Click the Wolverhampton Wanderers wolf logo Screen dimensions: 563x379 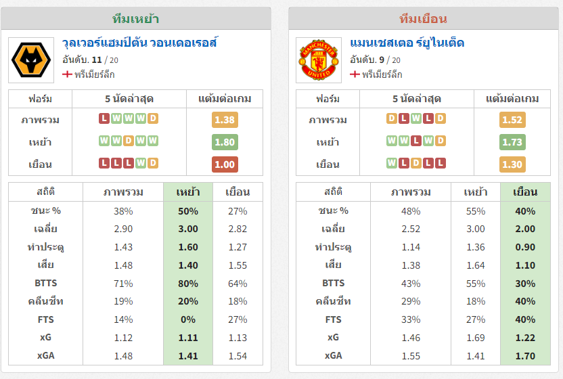click(31, 60)
